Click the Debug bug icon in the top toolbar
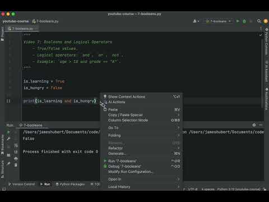269x202 pixels. point(244,21)
